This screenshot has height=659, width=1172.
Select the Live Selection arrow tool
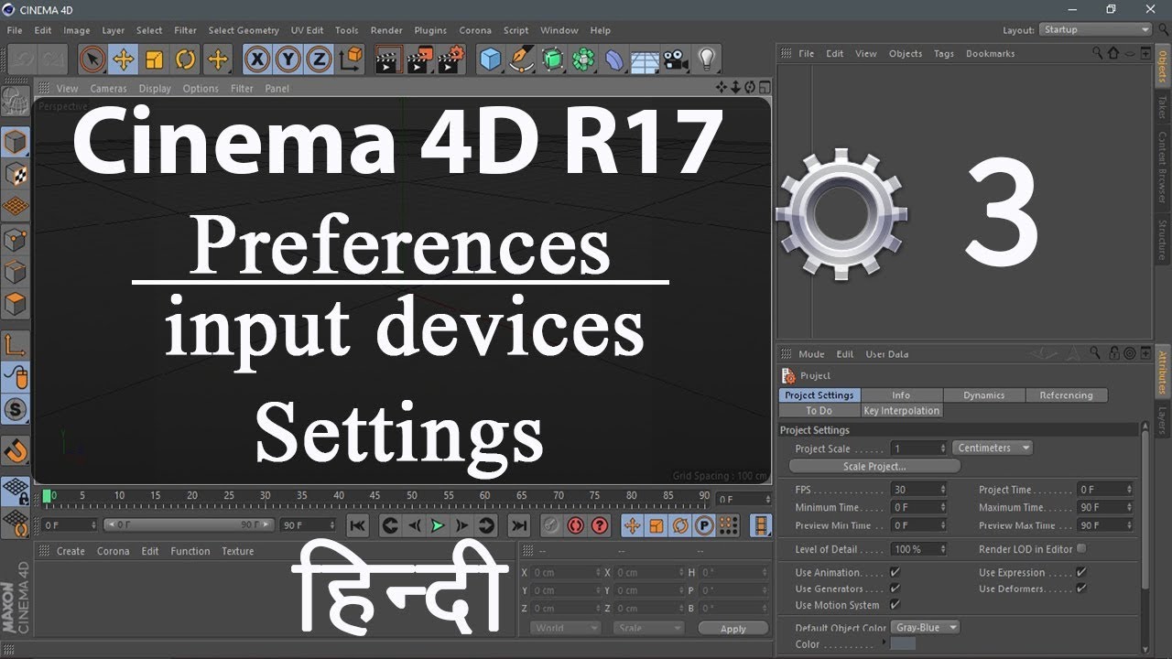point(92,59)
